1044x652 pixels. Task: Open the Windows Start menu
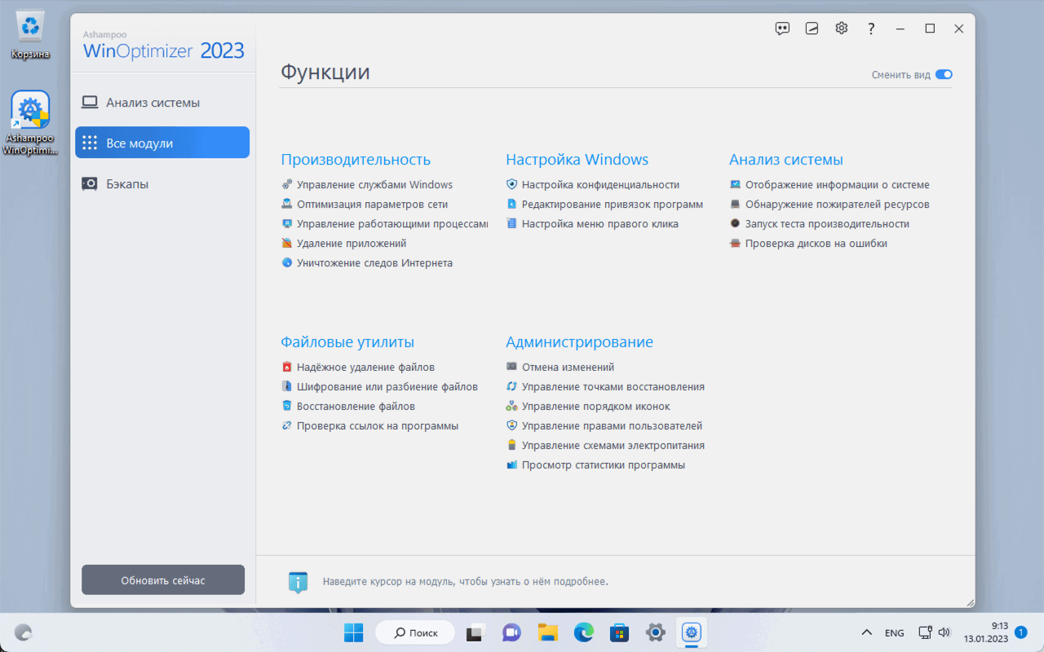point(354,632)
